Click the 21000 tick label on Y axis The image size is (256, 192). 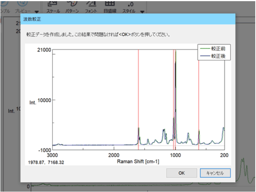click(44, 50)
